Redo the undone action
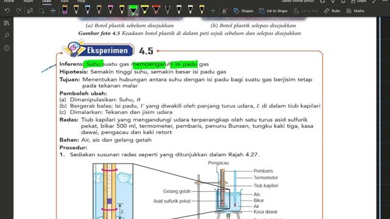This screenshot has width=390, height=219. (x=18, y=11)
